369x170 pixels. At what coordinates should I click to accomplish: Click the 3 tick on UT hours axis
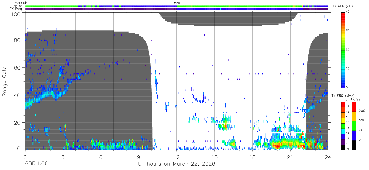(63, 157)
